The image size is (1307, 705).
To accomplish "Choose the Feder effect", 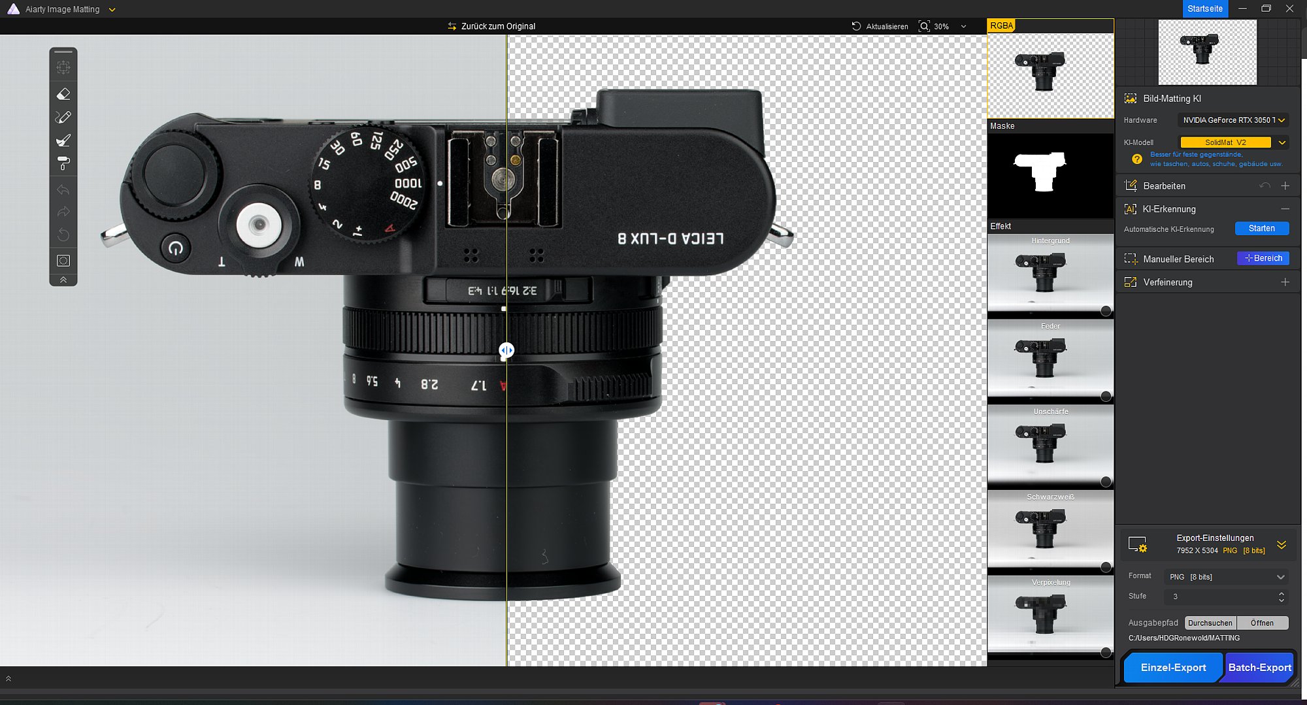I will pyautogui.click(x=1050, y=360).
